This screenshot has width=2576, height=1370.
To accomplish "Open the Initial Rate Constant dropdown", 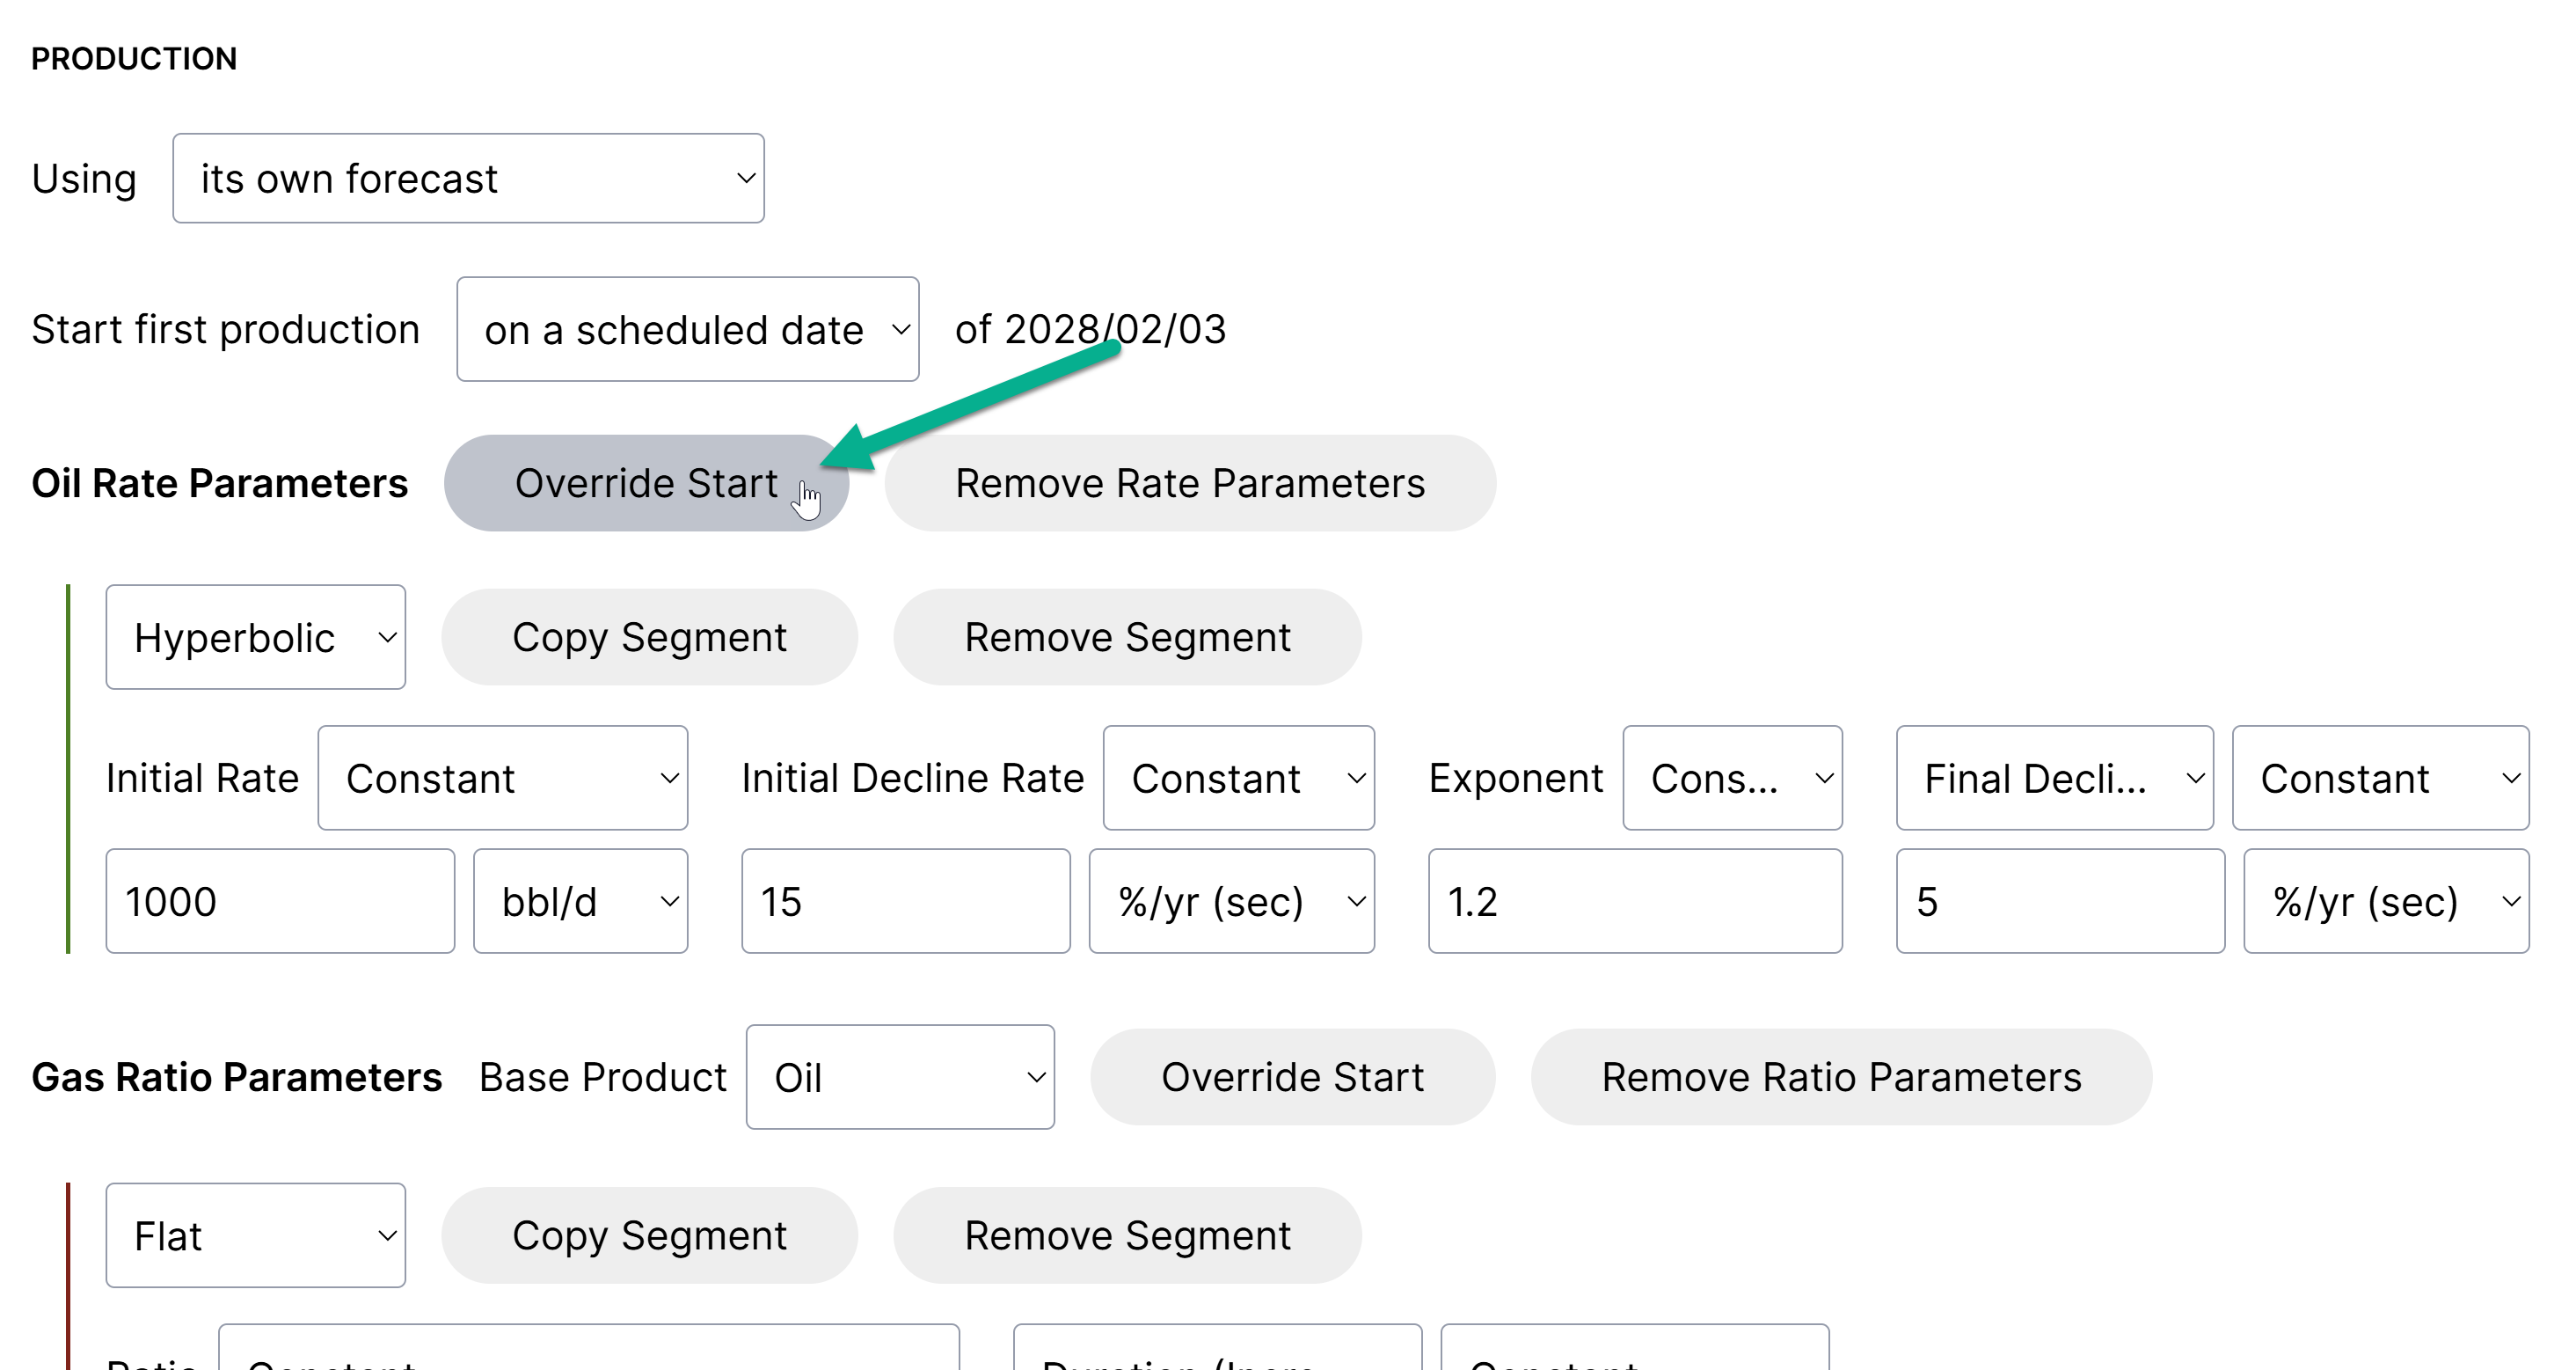I will pos(502,779).
